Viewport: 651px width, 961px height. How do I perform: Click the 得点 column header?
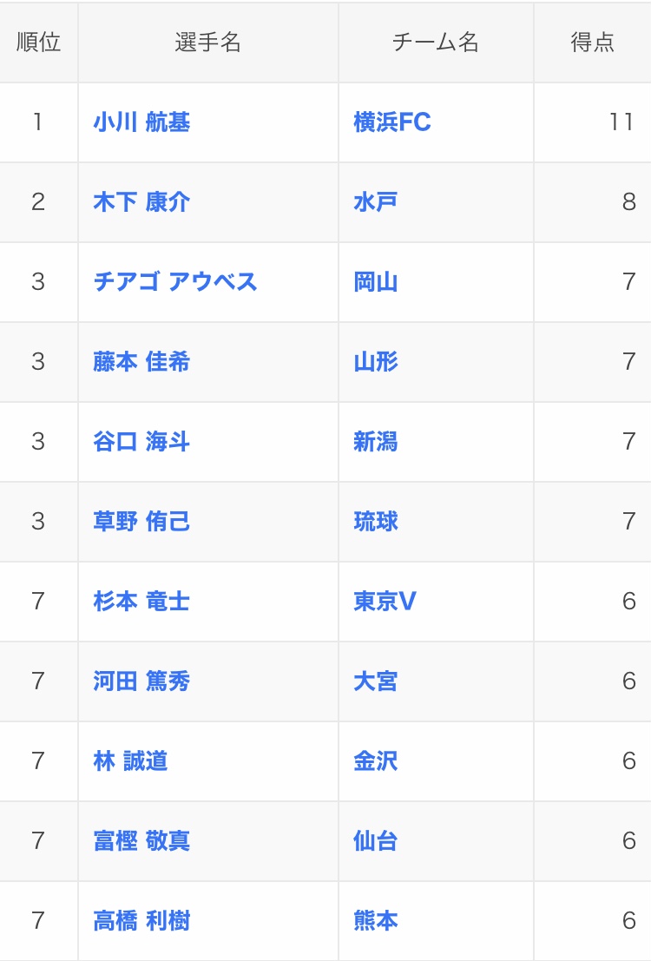pos(592,43)
